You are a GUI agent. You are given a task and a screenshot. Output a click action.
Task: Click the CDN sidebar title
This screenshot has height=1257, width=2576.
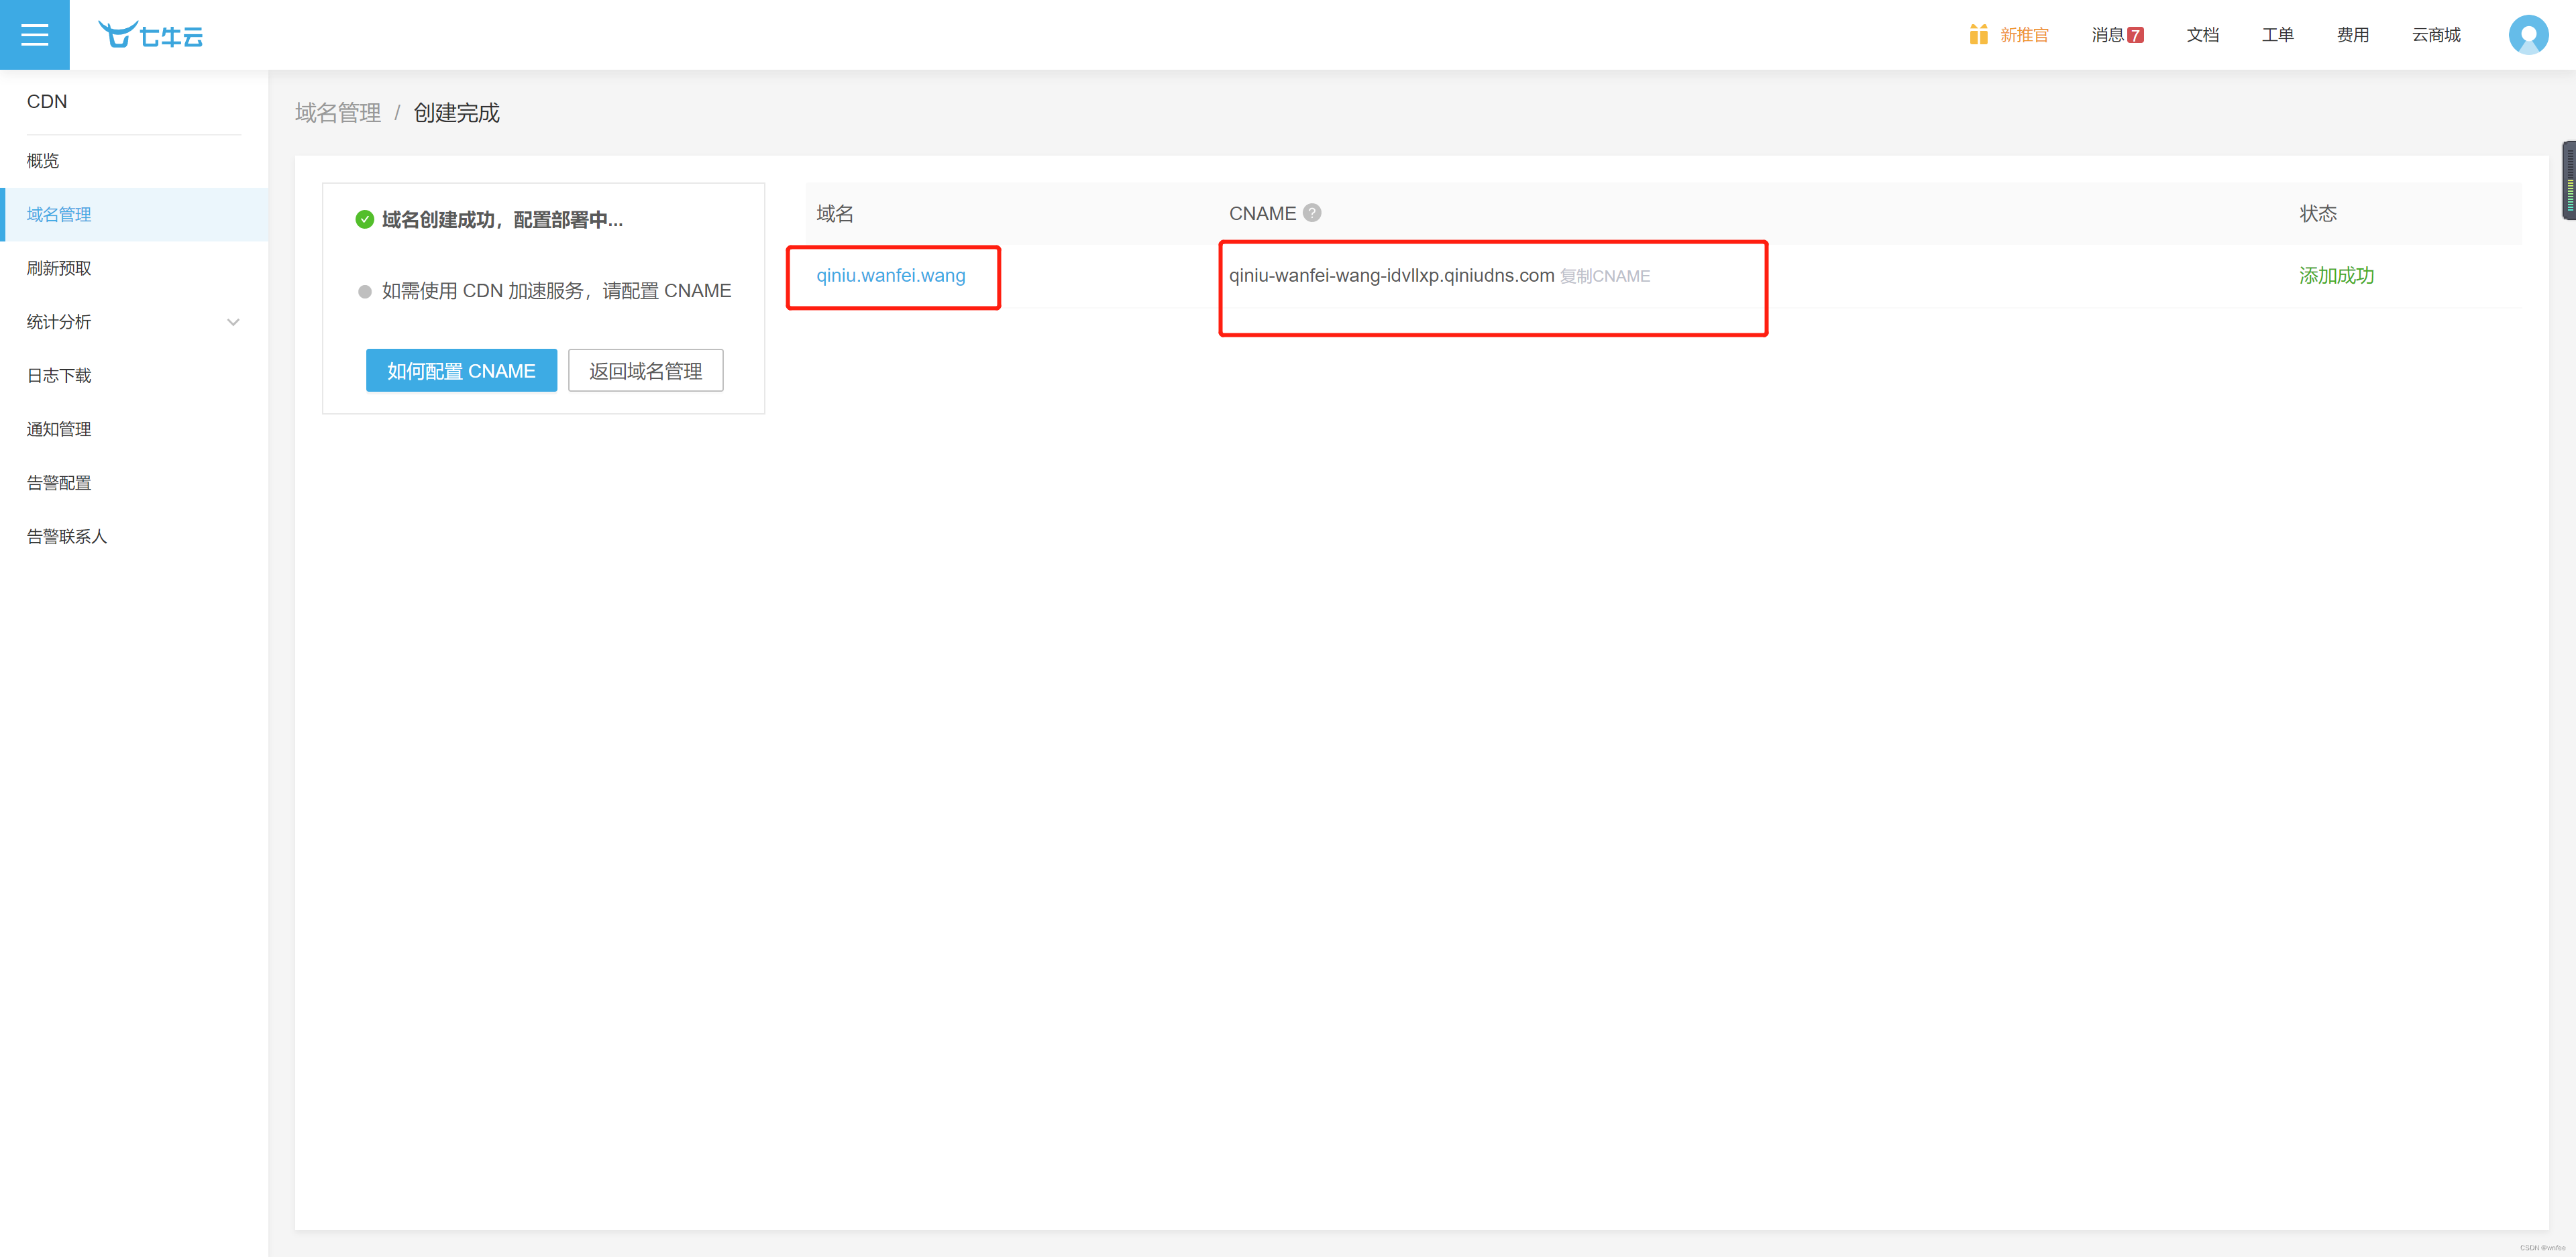point(47,102)
